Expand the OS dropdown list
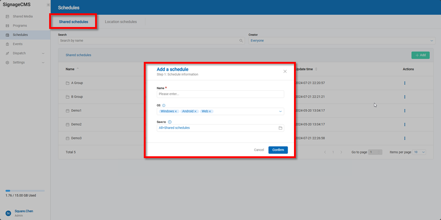The width and height of the screenshot is (441, 220). pos(280,111)
